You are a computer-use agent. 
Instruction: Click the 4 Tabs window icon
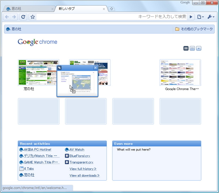click(21, 168)
